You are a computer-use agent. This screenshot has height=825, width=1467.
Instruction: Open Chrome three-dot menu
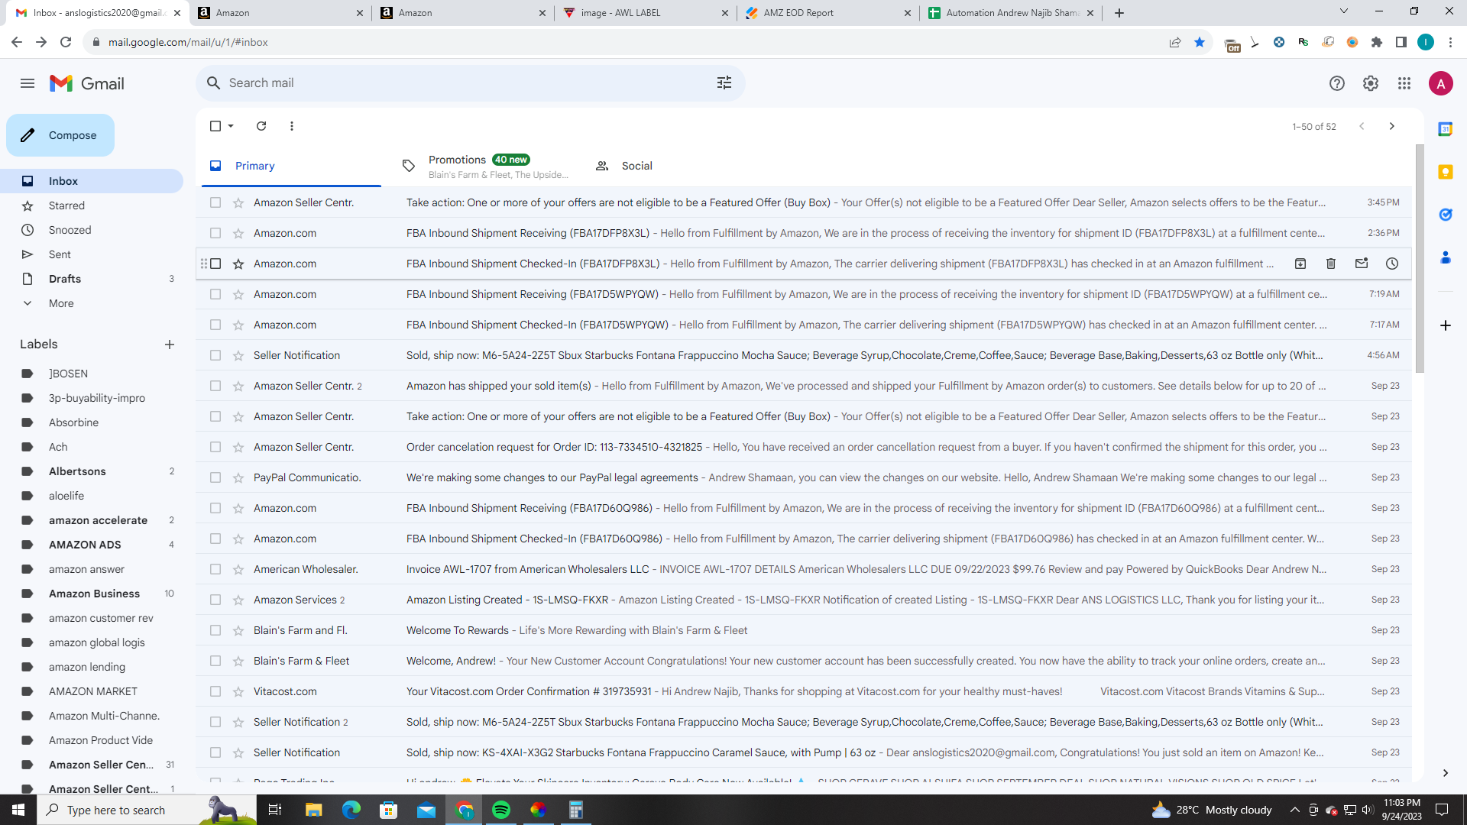tap(1450, 42)
